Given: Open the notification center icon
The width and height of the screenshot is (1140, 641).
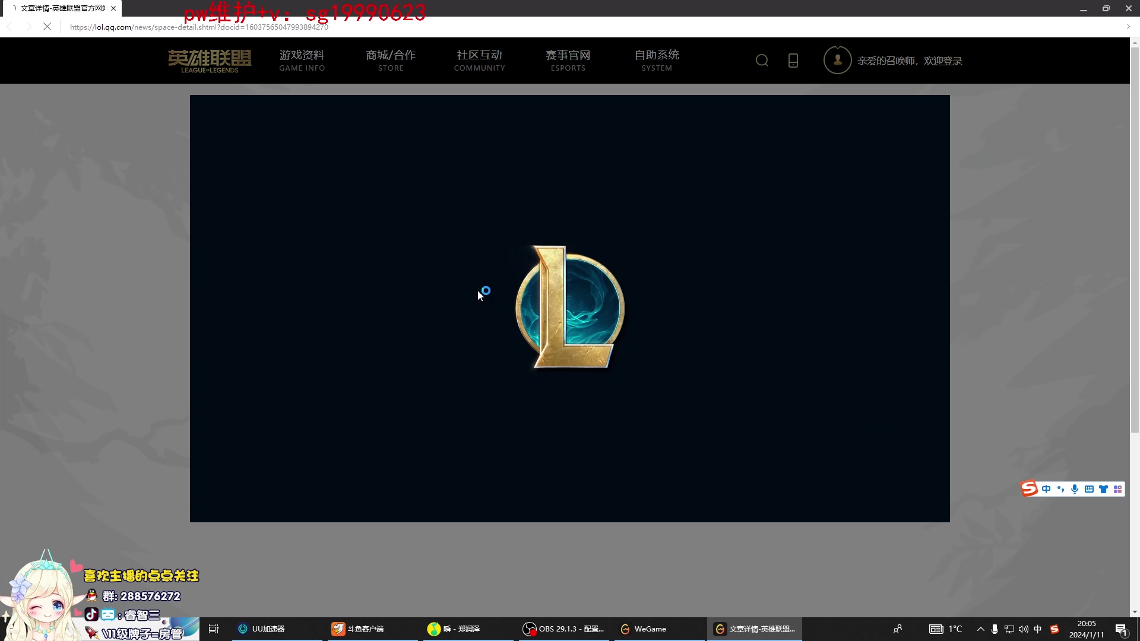Looking at the screenshot, I should pos(1121,629).
